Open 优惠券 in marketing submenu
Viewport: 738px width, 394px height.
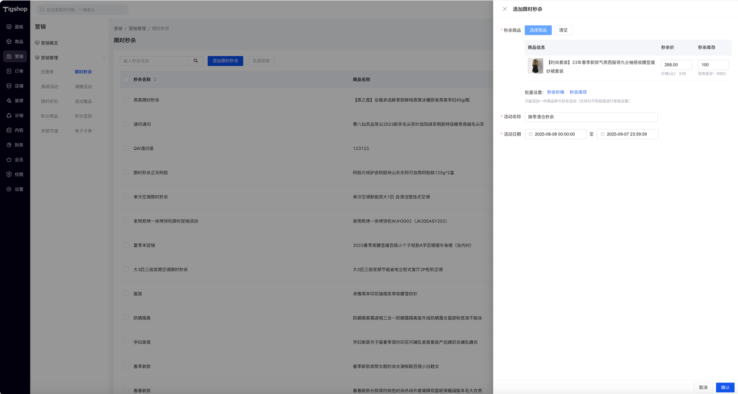[47, 72]
